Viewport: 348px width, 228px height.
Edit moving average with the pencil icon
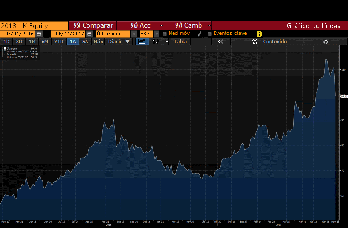(x=200, y=34)
